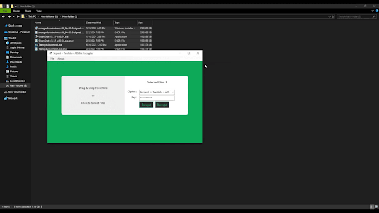Open the encrypter's About menu
The height and width of the screenshot is (213, 379).
[x=61, y=58]
